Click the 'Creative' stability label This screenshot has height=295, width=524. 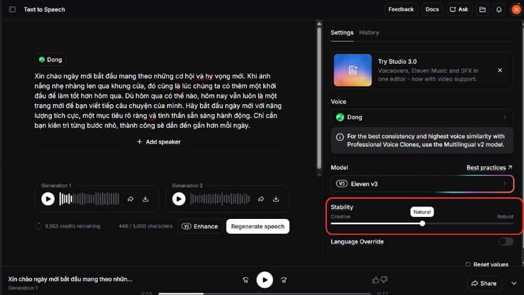341,216
